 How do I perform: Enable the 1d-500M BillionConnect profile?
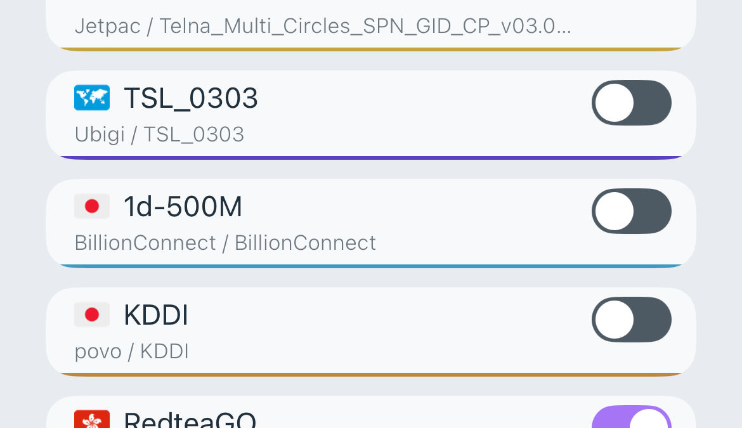pos(632,211)
